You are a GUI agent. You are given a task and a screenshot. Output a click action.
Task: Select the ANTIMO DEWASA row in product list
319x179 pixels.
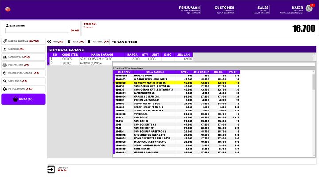pyautogui.click(x=177, y=93)
